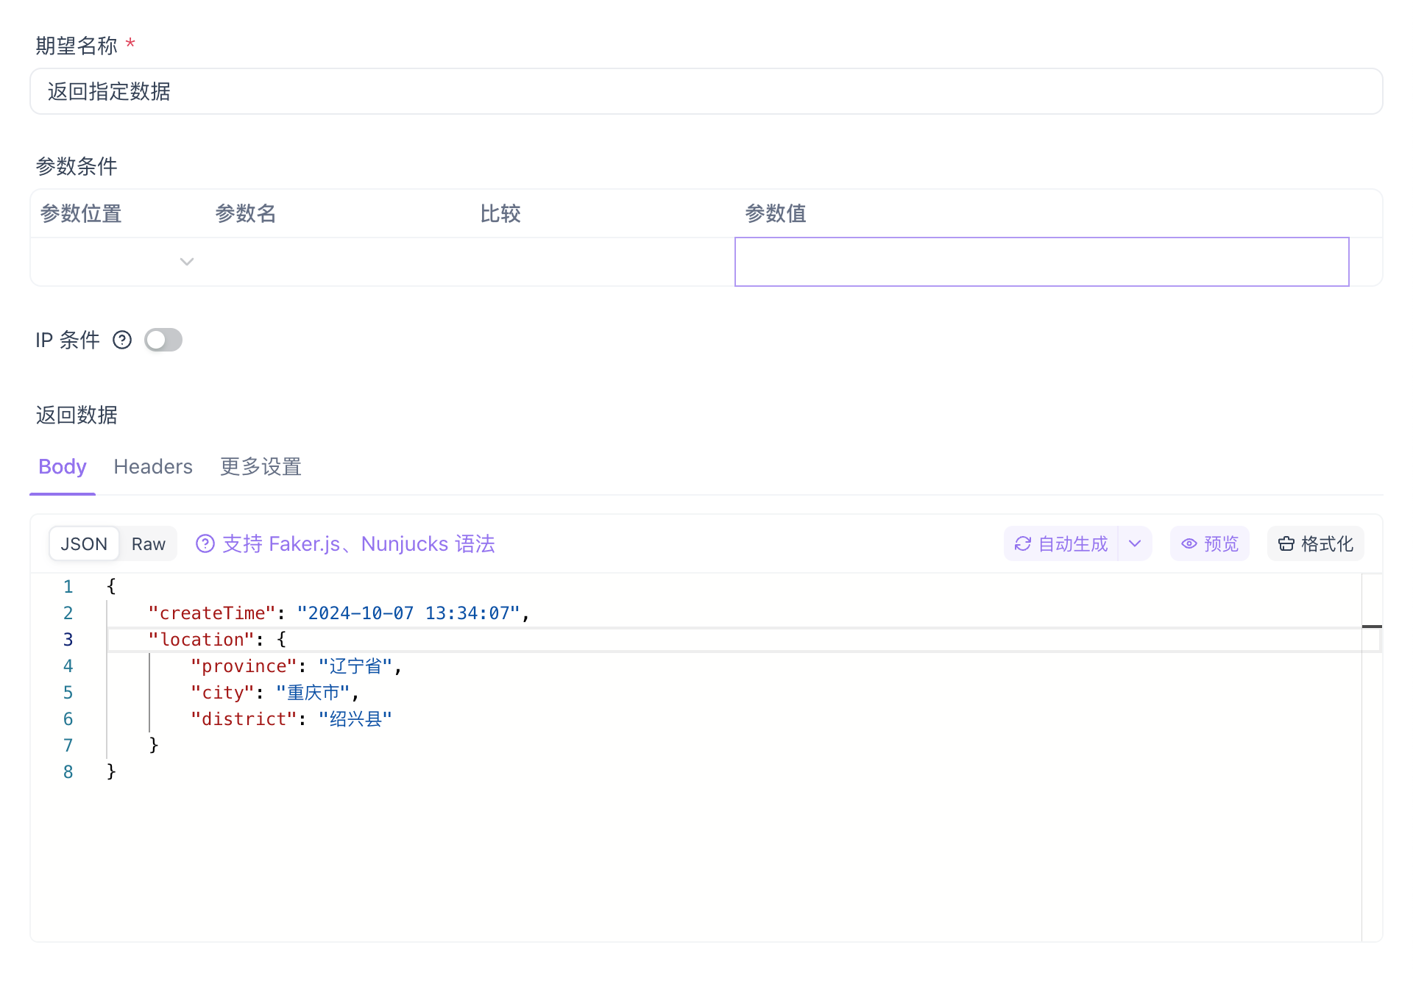
Task: Click the 参数值 input field
Action: pos(1041,262)
